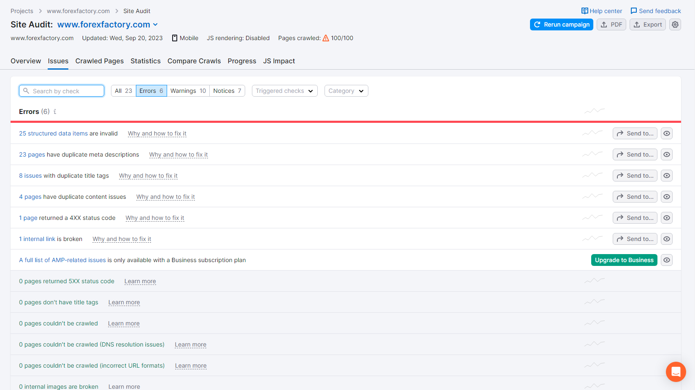Filter by Notices 7
Viewport: 695px width, 390px height.
tap(227, 91)
